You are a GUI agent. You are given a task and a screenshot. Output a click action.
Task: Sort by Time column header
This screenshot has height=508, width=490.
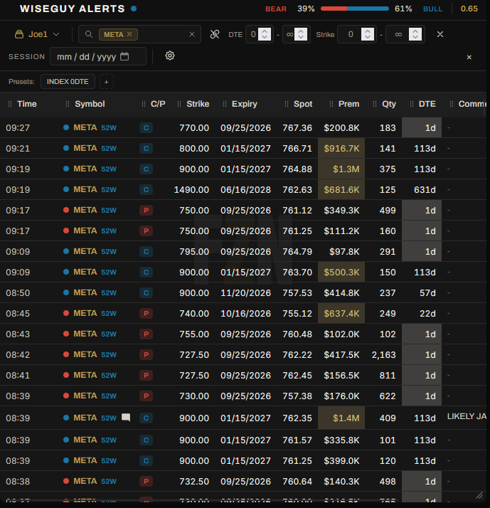[x=27, y=104]
